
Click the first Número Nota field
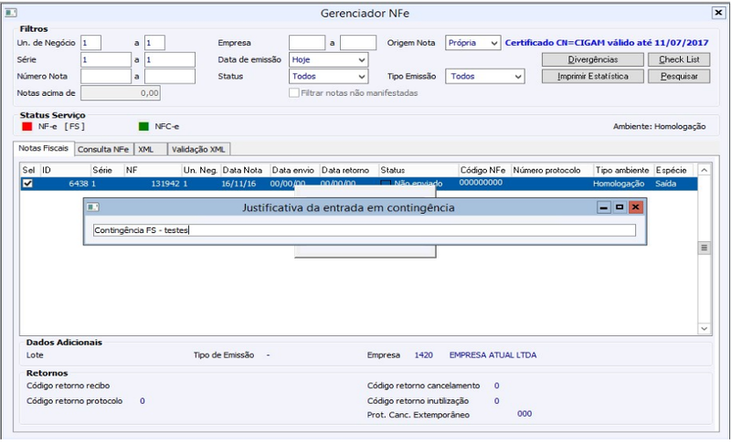[x=106, y=77]
